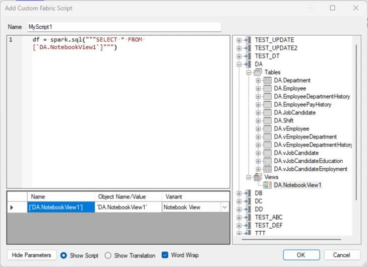The image size is (368, 267).
Task: Click the DA data source icon
Action: pyautogui.click(x=248, y=64)
